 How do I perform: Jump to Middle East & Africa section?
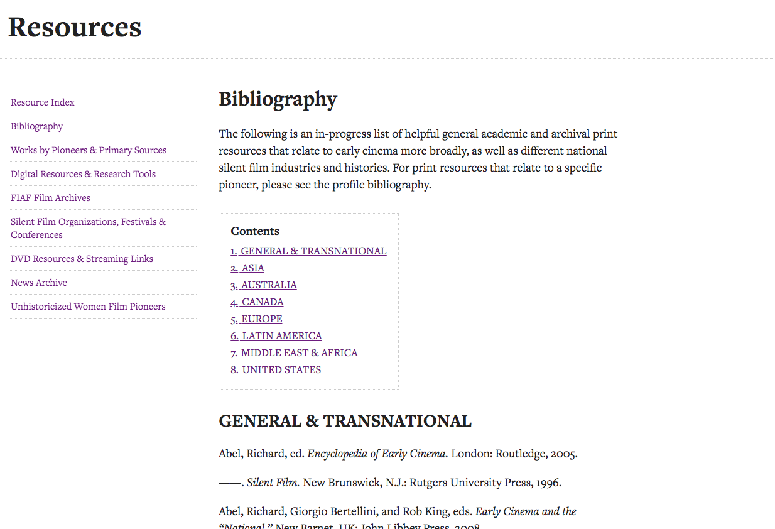(294, 353)
